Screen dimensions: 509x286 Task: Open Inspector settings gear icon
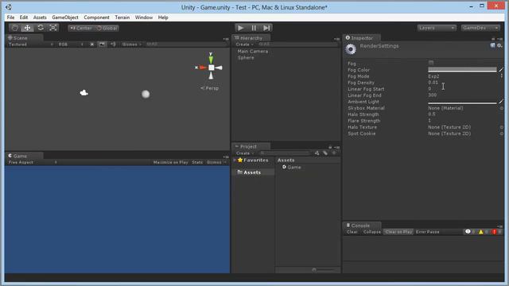[499, 45]
